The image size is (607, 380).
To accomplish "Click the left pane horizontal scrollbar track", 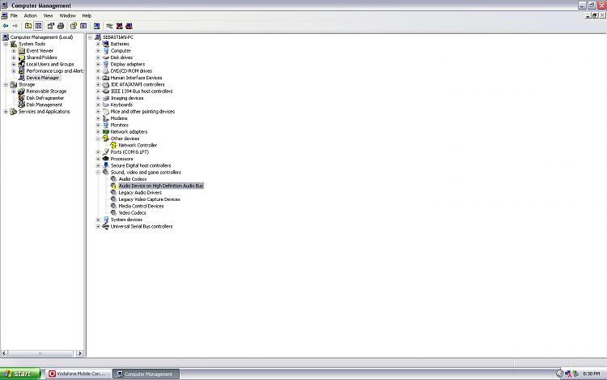I will [x=40, y=353].
